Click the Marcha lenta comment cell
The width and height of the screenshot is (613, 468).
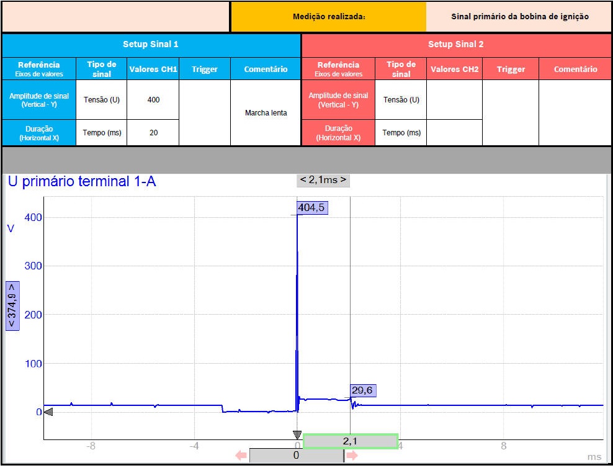(x=266, y=113)
